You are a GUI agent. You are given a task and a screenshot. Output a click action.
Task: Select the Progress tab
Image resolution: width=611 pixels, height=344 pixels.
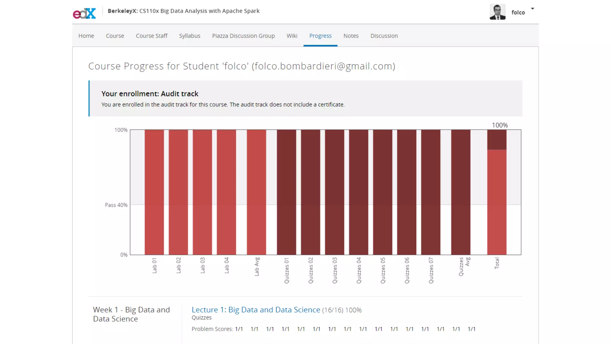pyautogui.click(x=320, y=36)
